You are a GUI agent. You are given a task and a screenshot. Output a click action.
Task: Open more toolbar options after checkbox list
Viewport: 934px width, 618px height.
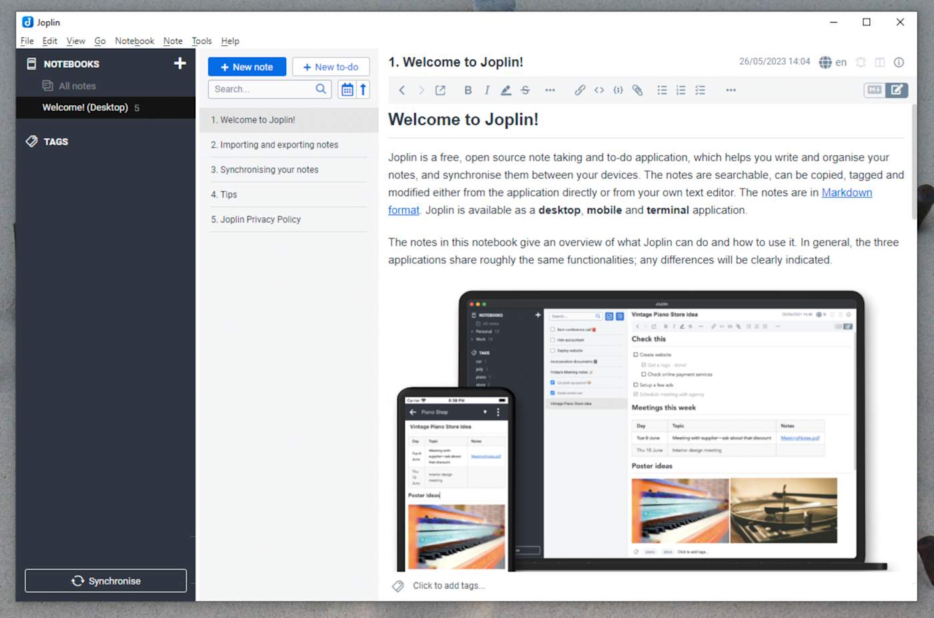[x=731, y=90]
